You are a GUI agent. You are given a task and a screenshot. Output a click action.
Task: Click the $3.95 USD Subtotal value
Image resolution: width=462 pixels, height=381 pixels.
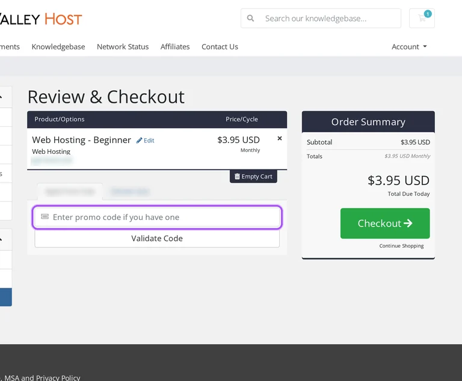(415, 142)
